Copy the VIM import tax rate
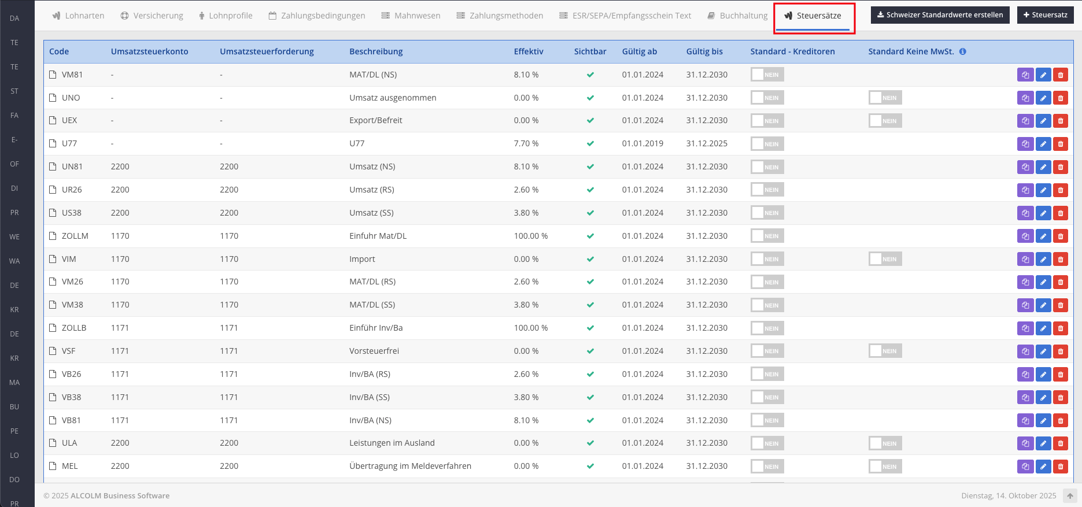This screenshot has height=507, width=1082. coord(1025,260)
